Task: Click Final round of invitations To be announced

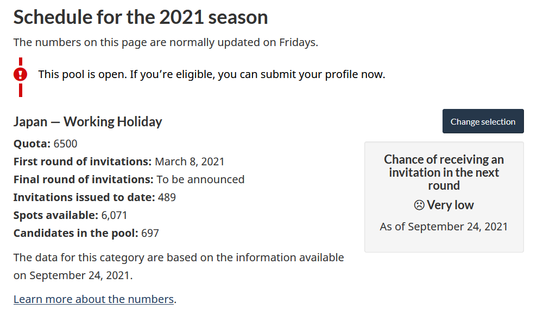Action: (x=129, y=179)
